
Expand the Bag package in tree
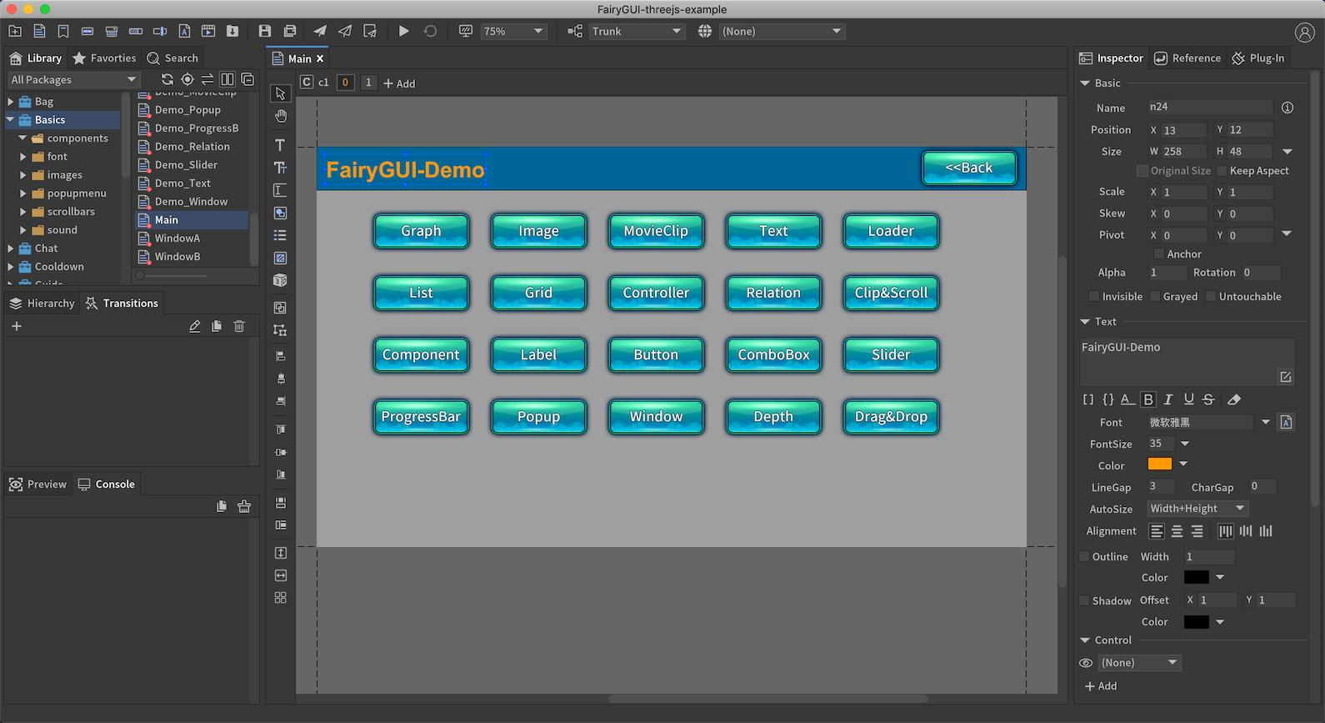tap(10, 102)
